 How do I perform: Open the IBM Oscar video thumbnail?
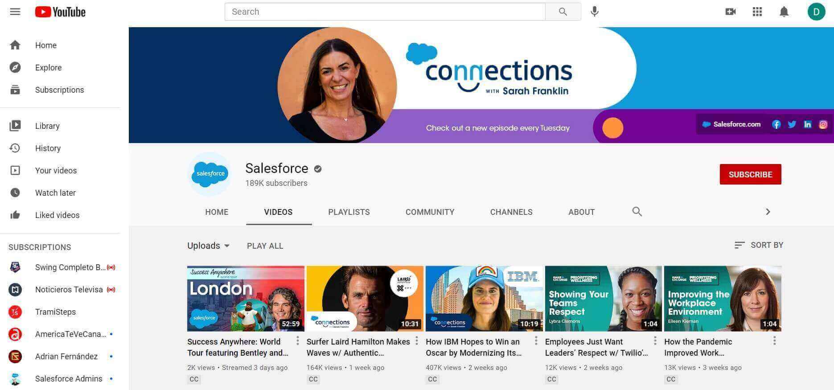click(x=484, y=299)
